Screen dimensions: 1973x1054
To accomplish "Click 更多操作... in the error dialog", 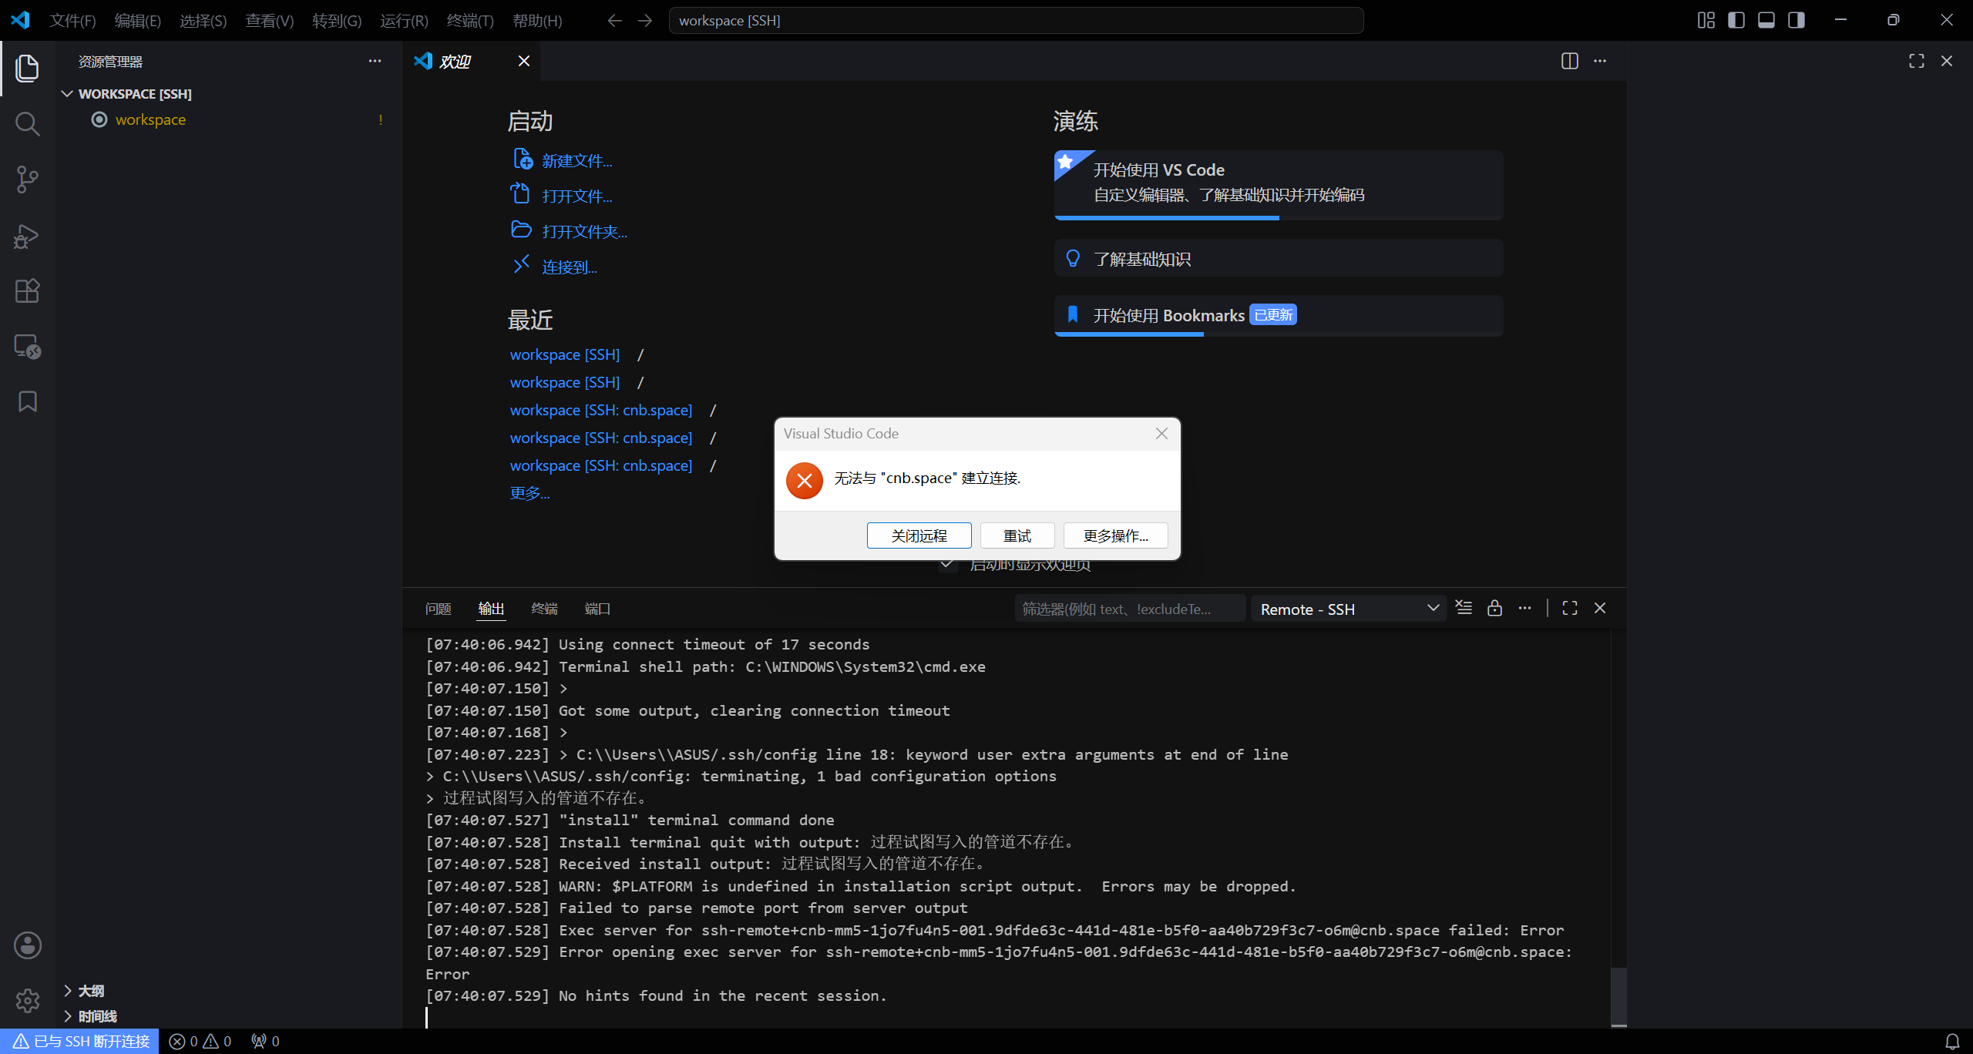I will click(1116, 535).
